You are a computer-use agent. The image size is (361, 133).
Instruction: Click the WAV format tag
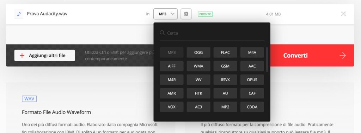tap(29, 99)
